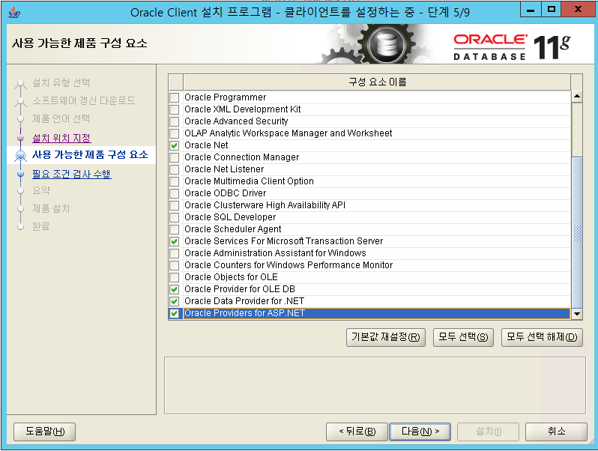
Task: Check Oracle SQL Developer checkbox
Action: (x=175, y=217)
